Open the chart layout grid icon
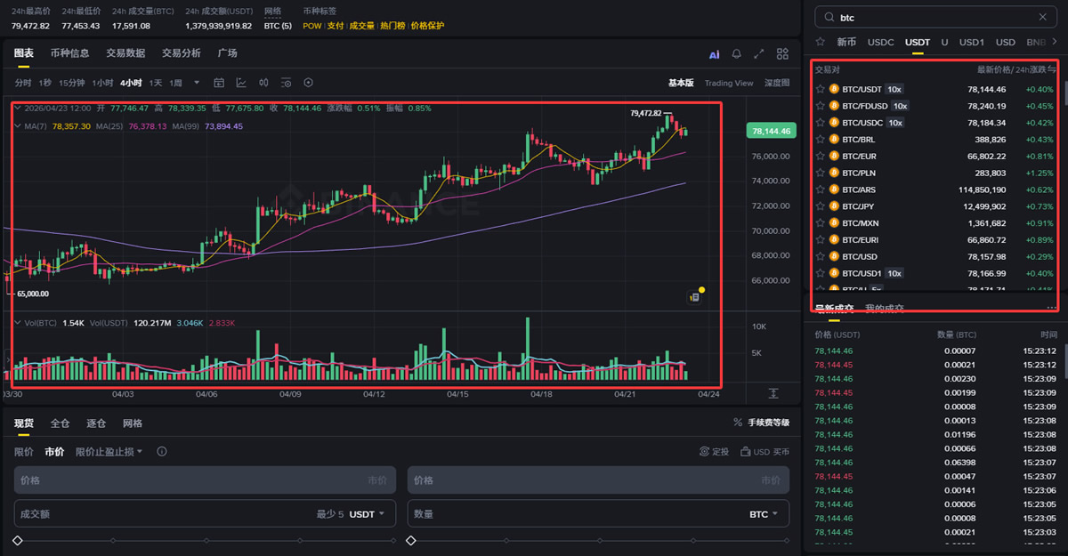 [x=782, y=54]
